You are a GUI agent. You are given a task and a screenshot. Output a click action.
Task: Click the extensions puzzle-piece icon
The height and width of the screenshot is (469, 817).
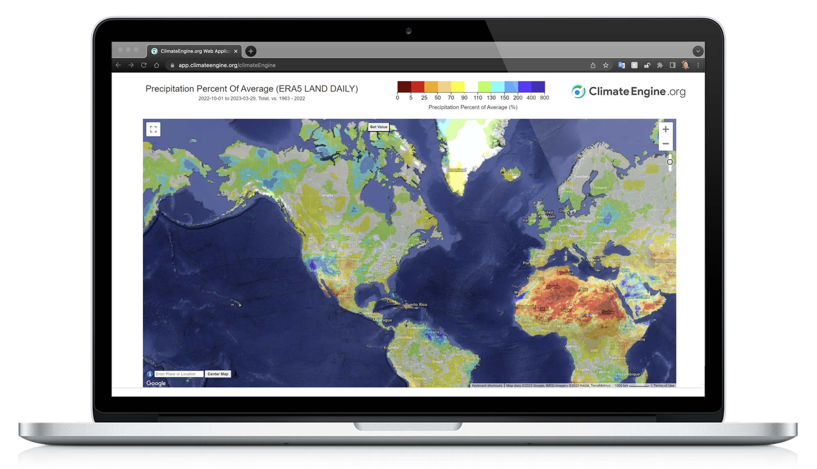(660, 65)
